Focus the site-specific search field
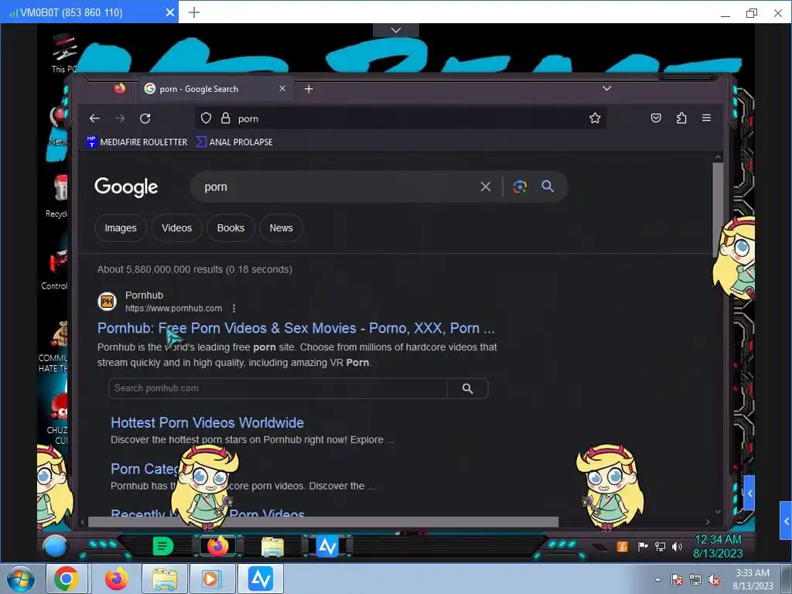 [x=278, y=388]
